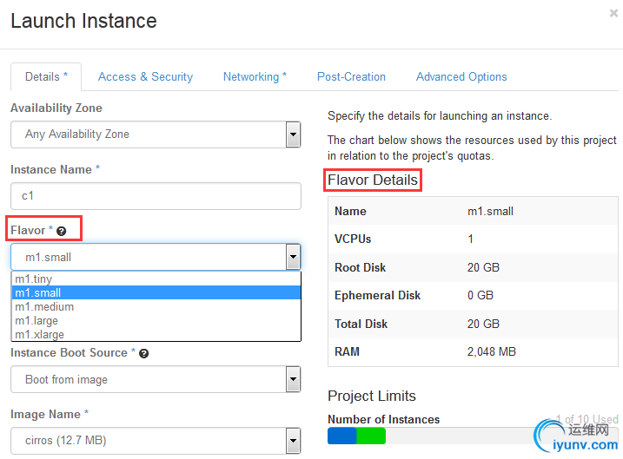Image resolution: width=623 pixels, height=459 pixels.
Task: Open the Image Name dropdown
Action: coord(293,441)
